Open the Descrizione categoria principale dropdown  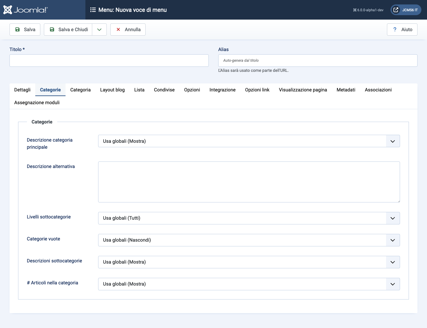coord(249,141)
